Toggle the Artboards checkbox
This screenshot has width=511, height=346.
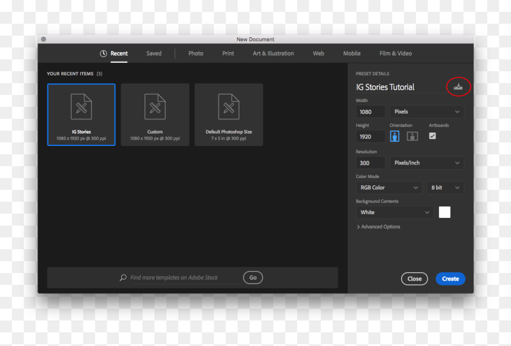coord(432,136)
